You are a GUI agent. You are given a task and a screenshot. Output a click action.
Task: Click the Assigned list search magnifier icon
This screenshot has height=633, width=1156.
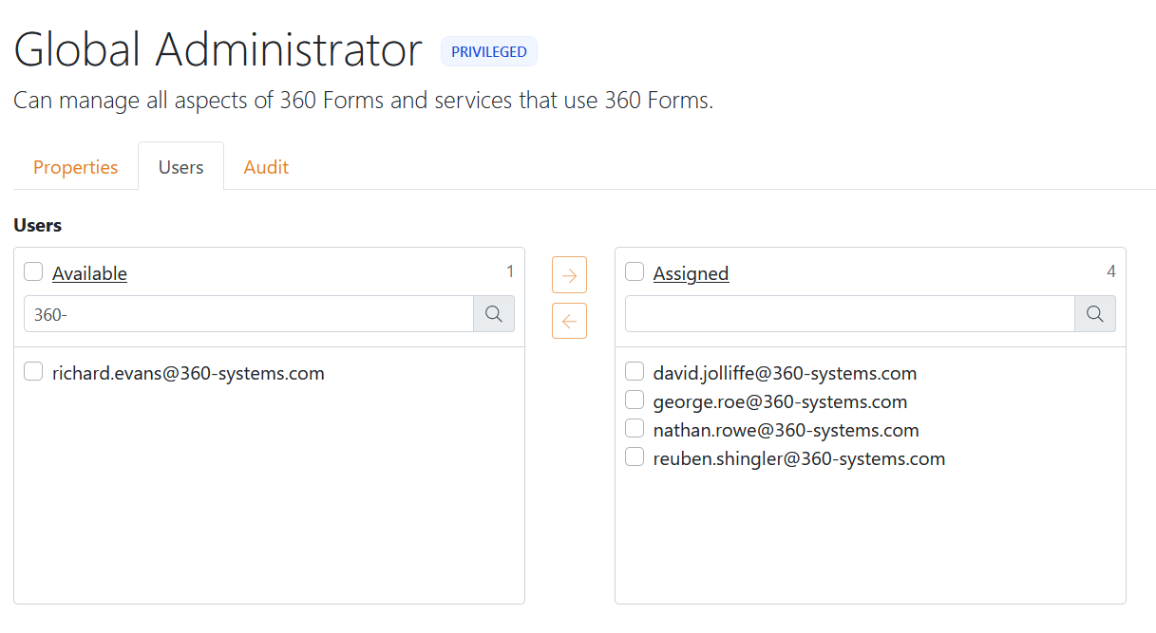[x=1094, y=314]
